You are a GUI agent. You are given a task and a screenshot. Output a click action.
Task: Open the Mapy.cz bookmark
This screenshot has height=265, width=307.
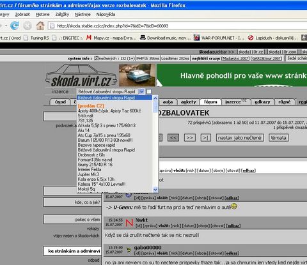point(111,38)
